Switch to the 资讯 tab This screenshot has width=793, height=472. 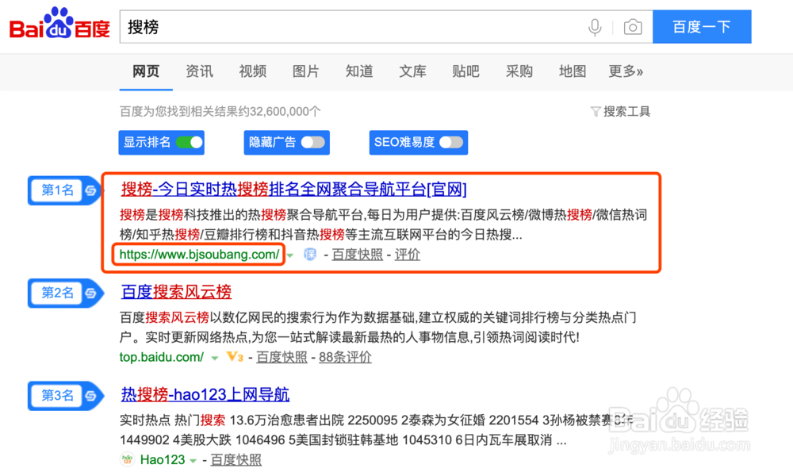pyautogui.click(x=199, y=71)
